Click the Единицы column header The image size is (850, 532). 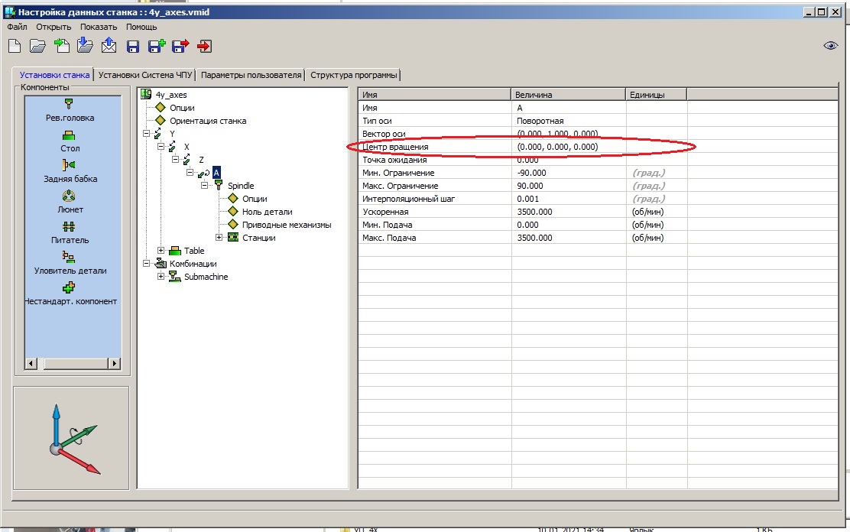[x=657, y=94]
